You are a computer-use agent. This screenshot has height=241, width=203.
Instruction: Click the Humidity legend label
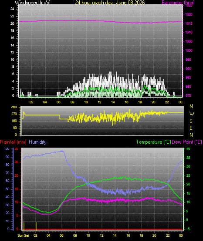pos(37,142)
